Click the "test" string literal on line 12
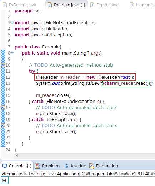The width and height of the screenshot is (155, 186). click(126, 77)
